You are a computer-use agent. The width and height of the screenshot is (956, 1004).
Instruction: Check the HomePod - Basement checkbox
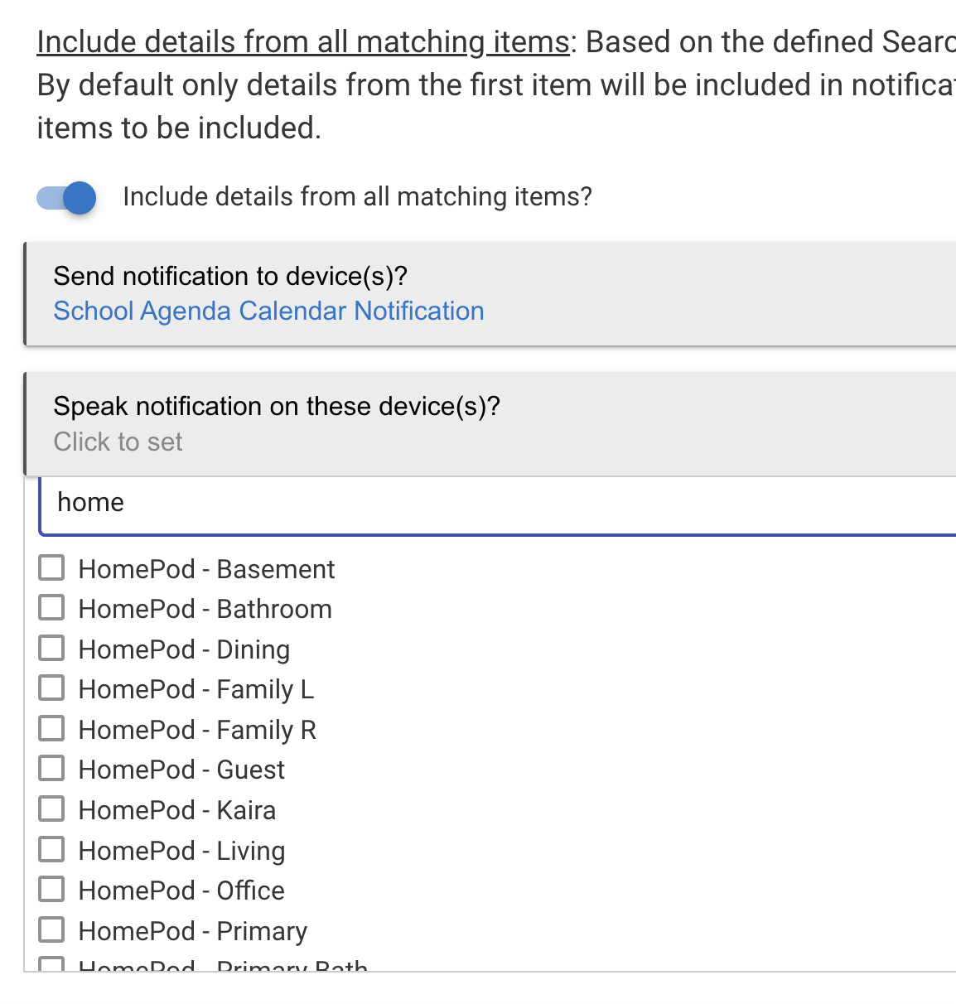pos(51,568)
